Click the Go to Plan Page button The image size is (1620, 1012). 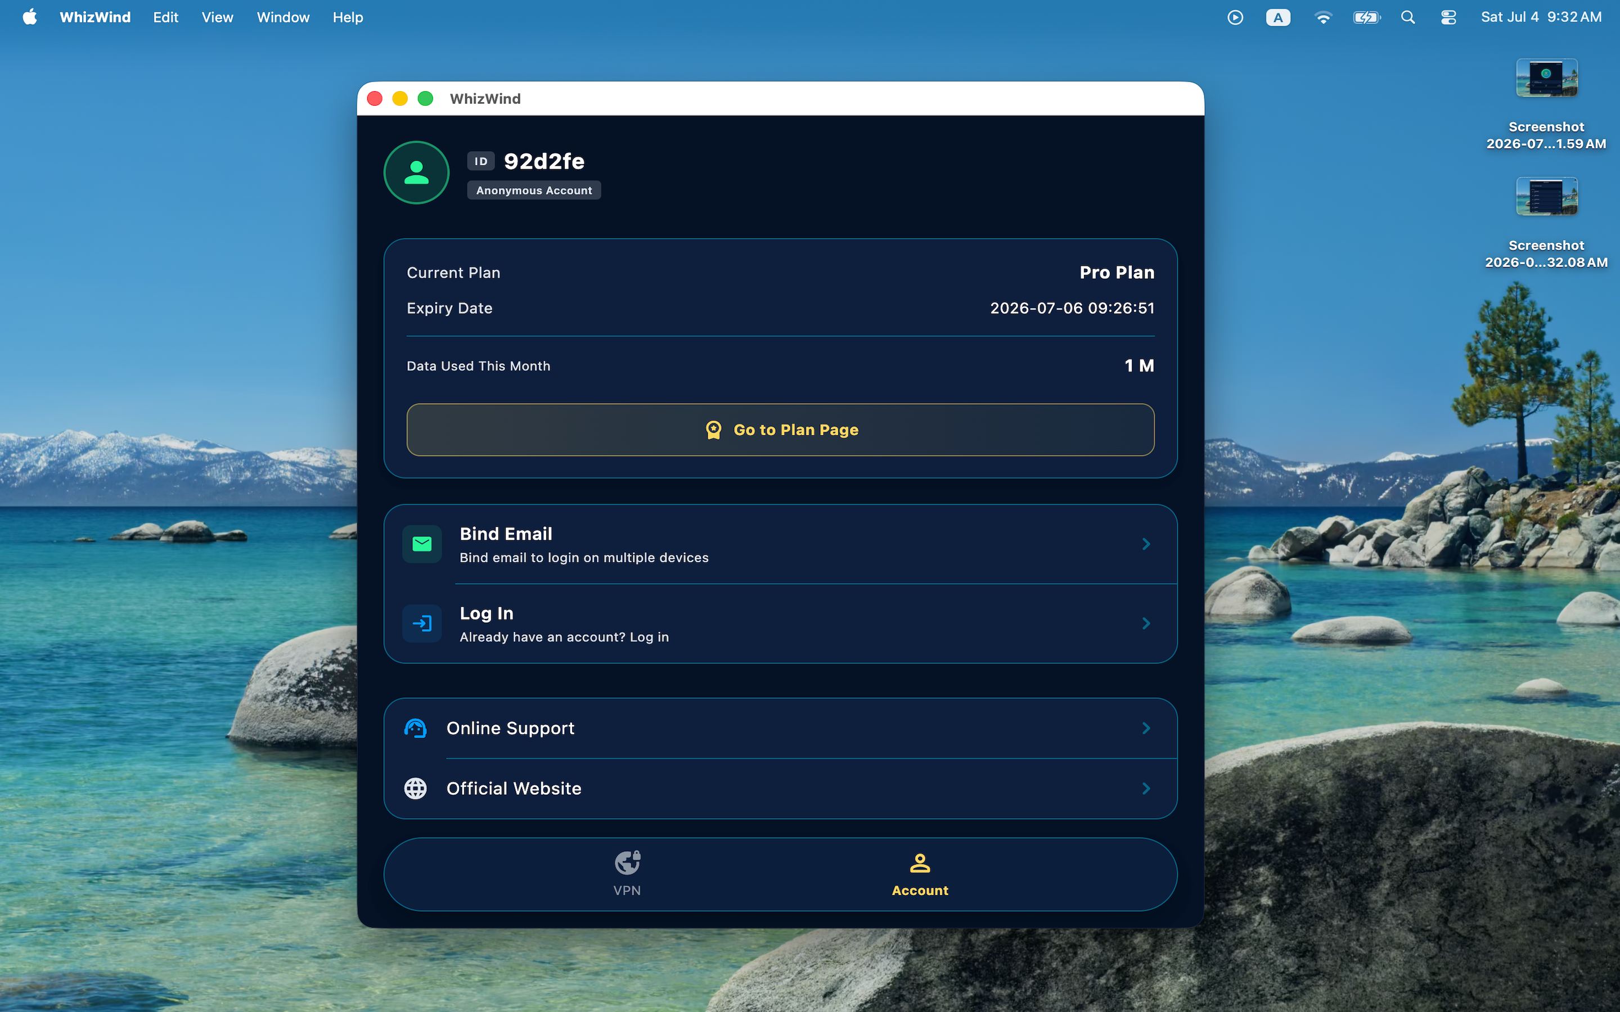pyautogui.click(x=781, y=430)
